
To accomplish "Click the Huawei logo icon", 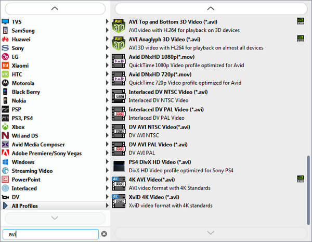I will coord(5,39).
